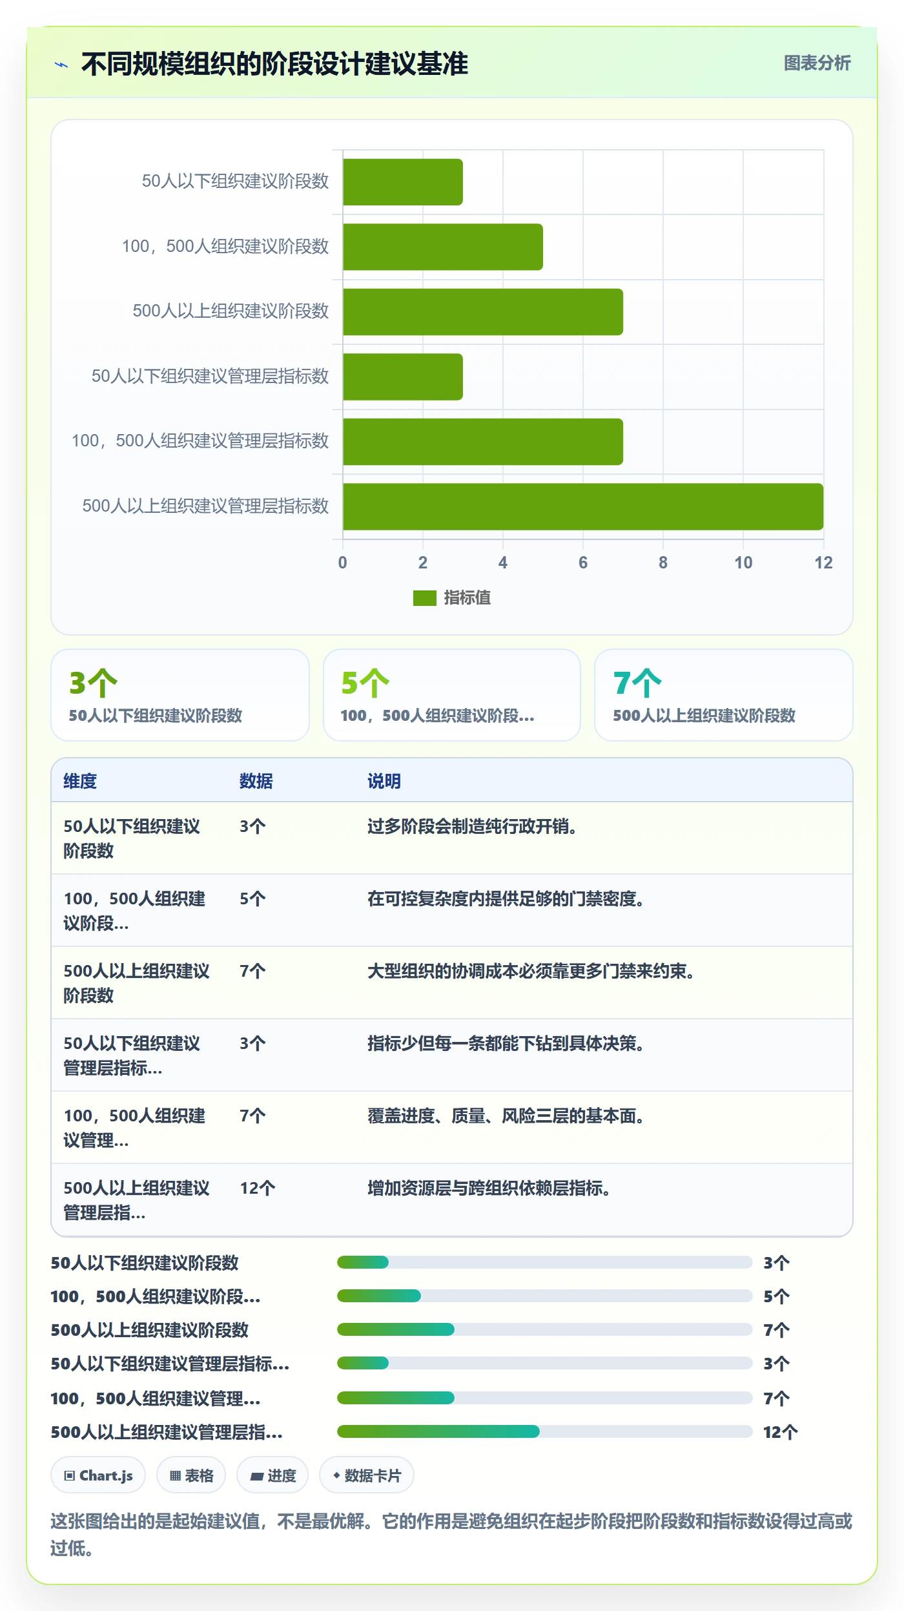The image size is (904, 1611).
Task: Select table row 在可控复杂度内提供足够的门禁密度。
Action: click(452, 911)
